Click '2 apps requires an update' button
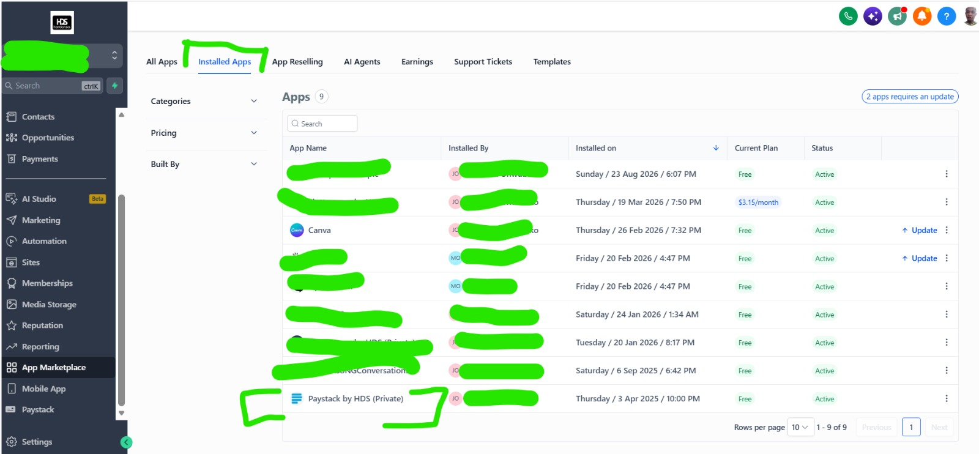This screenshot has width=979, height=454. (910, 97)
